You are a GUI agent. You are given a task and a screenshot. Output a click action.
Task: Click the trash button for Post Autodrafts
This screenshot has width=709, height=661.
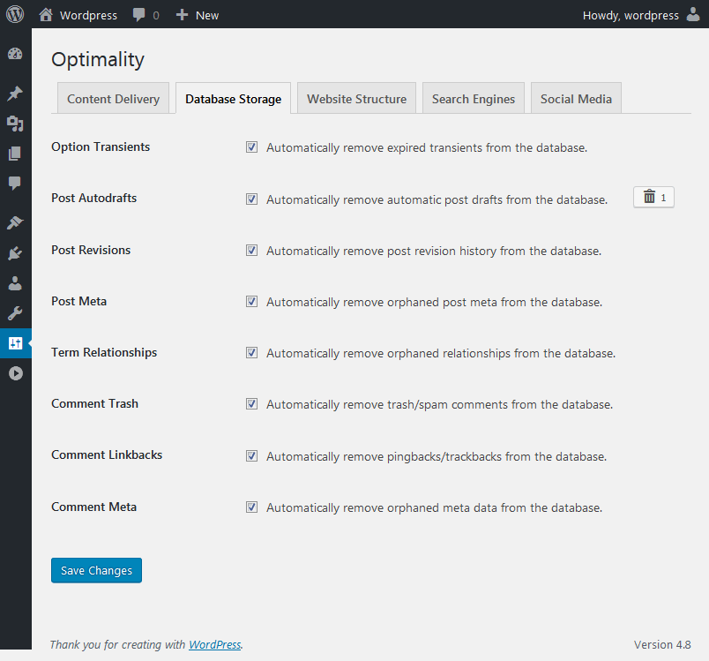(x=653, y=198)
